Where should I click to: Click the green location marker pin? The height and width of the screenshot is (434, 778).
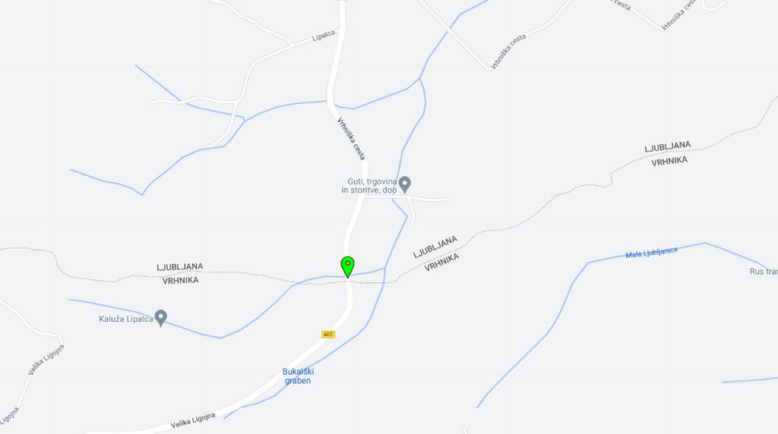[347, 266]
